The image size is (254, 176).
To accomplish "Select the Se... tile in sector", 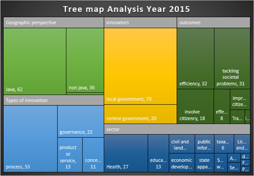I will point(234,167).
